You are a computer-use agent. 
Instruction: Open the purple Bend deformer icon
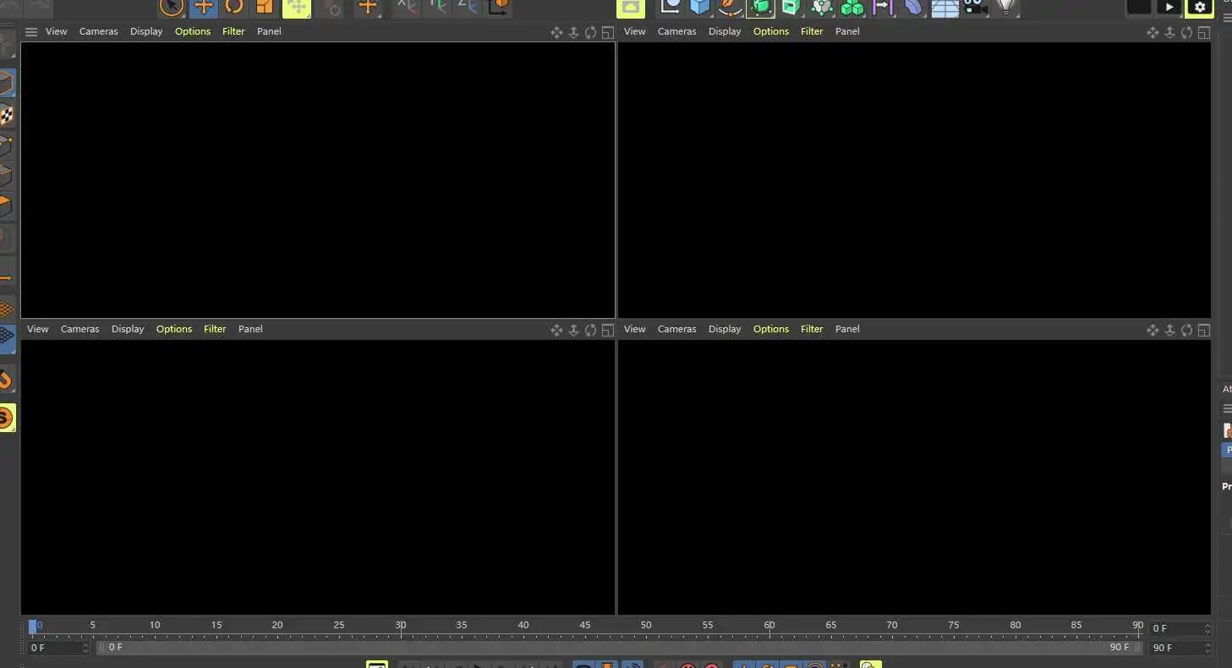pos(913,8)
